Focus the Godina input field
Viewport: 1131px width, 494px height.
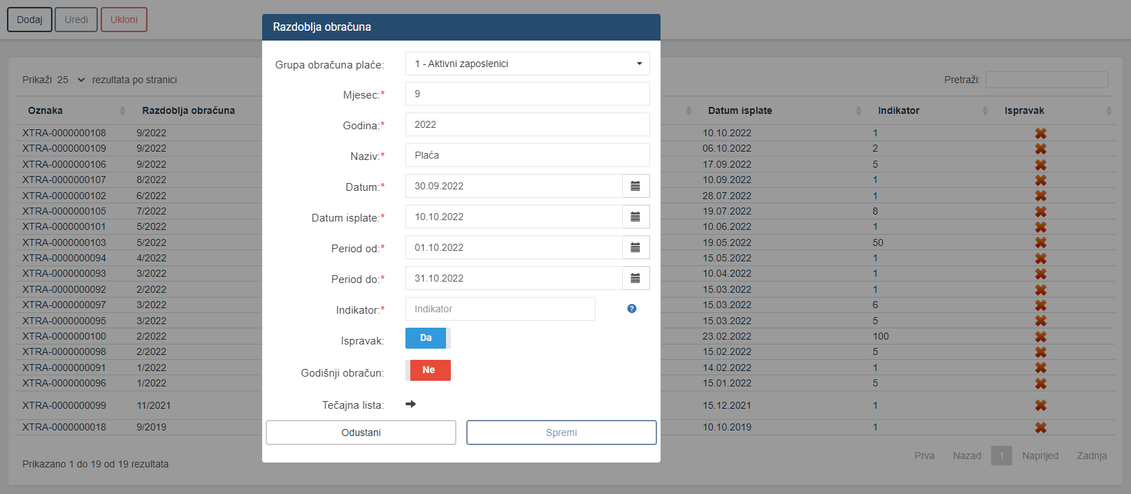point(528,124)
